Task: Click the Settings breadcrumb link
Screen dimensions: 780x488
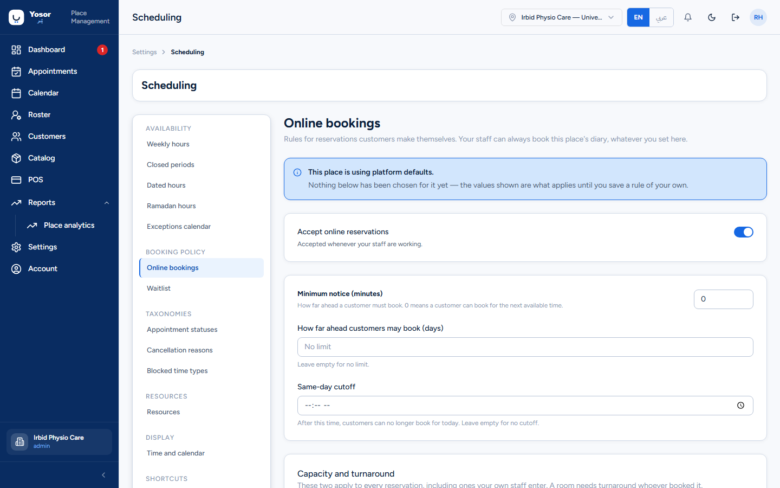Action: coord(144,52)
